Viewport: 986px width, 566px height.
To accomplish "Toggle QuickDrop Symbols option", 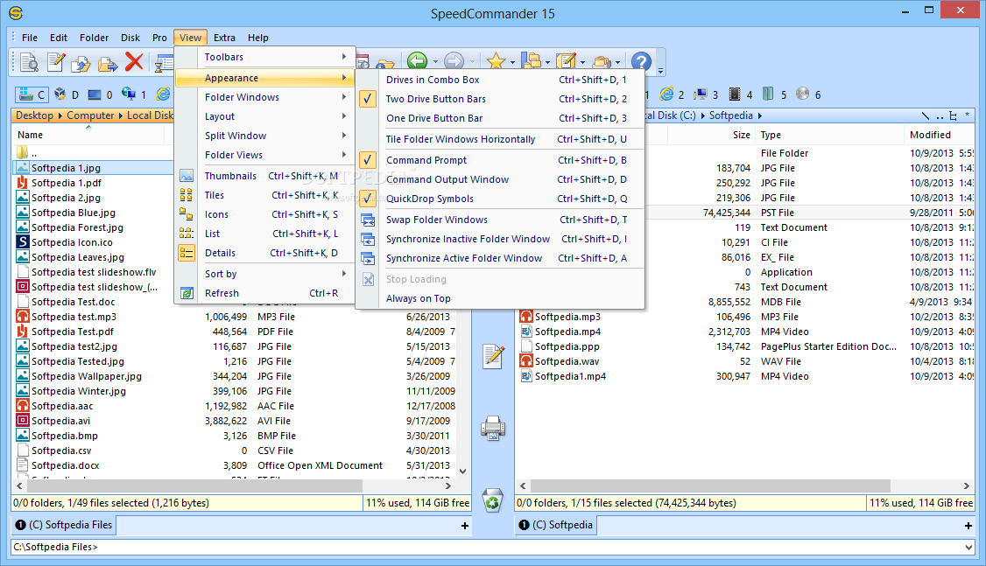I will tap(500, 199).
